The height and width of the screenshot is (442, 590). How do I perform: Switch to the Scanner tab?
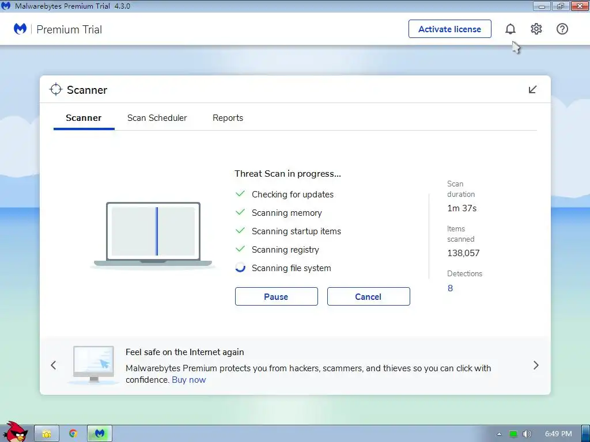tap(84, 118)
